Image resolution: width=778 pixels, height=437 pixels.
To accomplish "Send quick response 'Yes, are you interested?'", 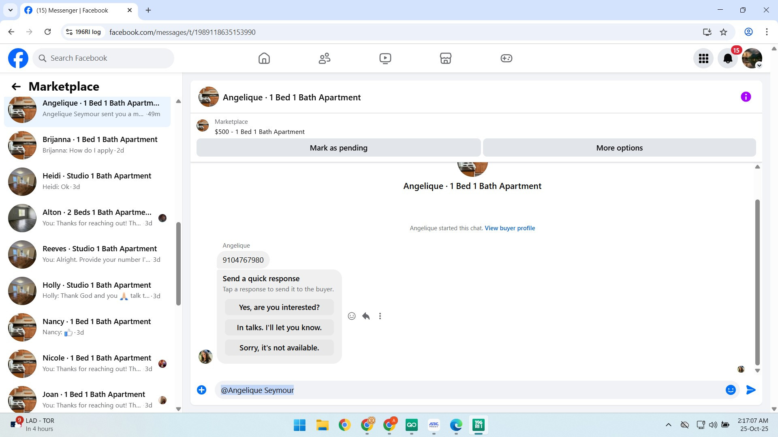I will pos(279,307).
